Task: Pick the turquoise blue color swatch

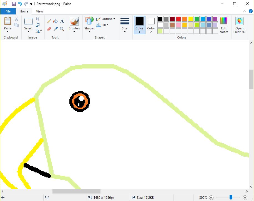Action: (x=203, y=19)
